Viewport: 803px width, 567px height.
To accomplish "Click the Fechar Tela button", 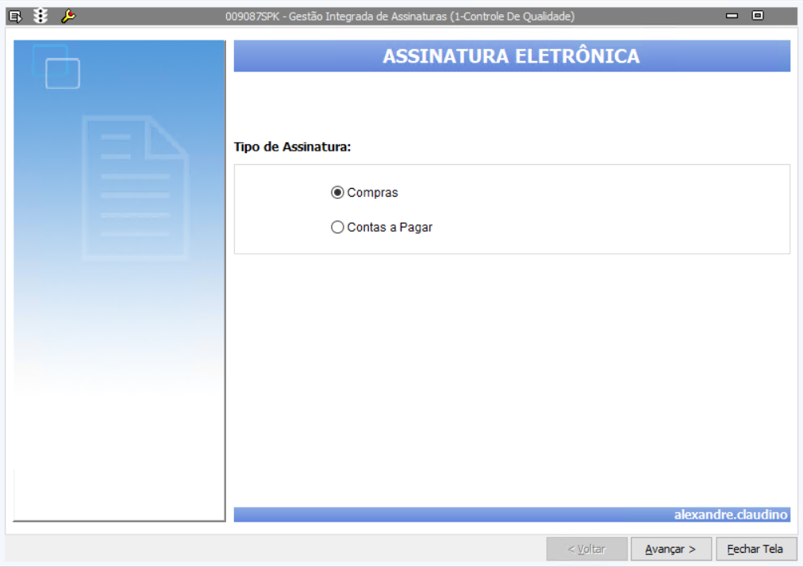I will click(756, 549).
